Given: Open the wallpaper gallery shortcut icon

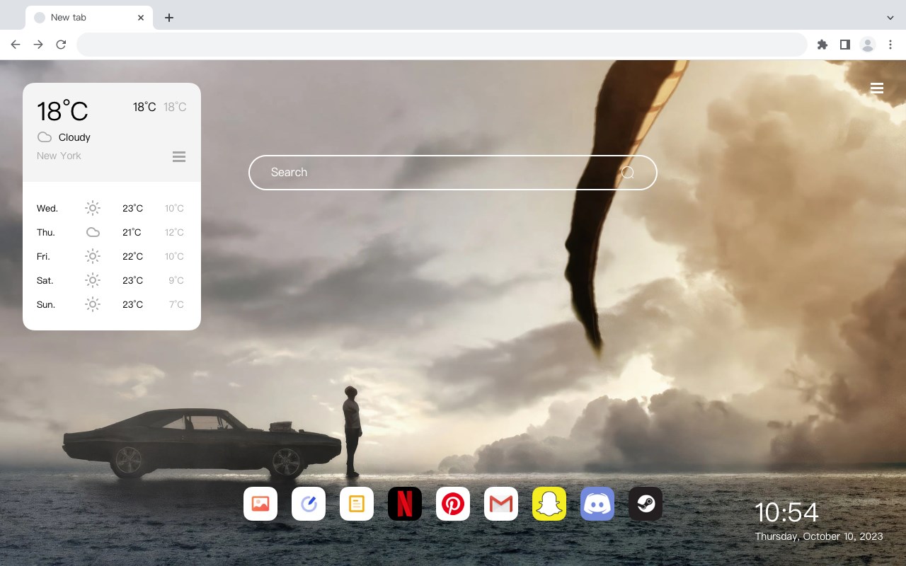Looking at the screenshot, I should pos(260,504).
